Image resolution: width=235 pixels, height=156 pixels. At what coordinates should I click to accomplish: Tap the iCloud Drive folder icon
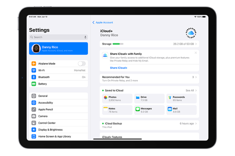click(137, 97)
